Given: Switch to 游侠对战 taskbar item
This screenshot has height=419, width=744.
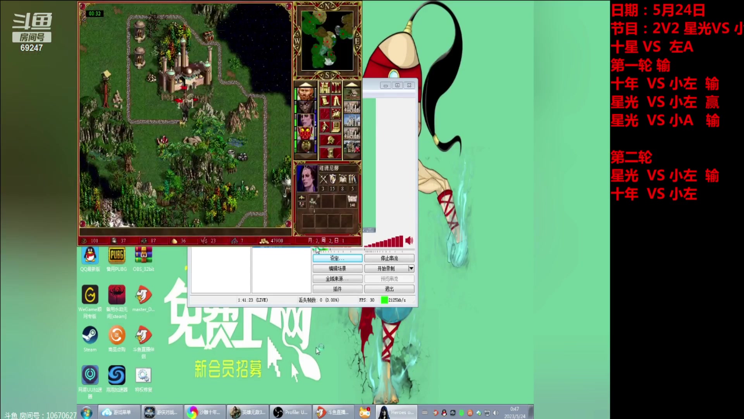Looking at the screenshot, I should coord(162,412).
